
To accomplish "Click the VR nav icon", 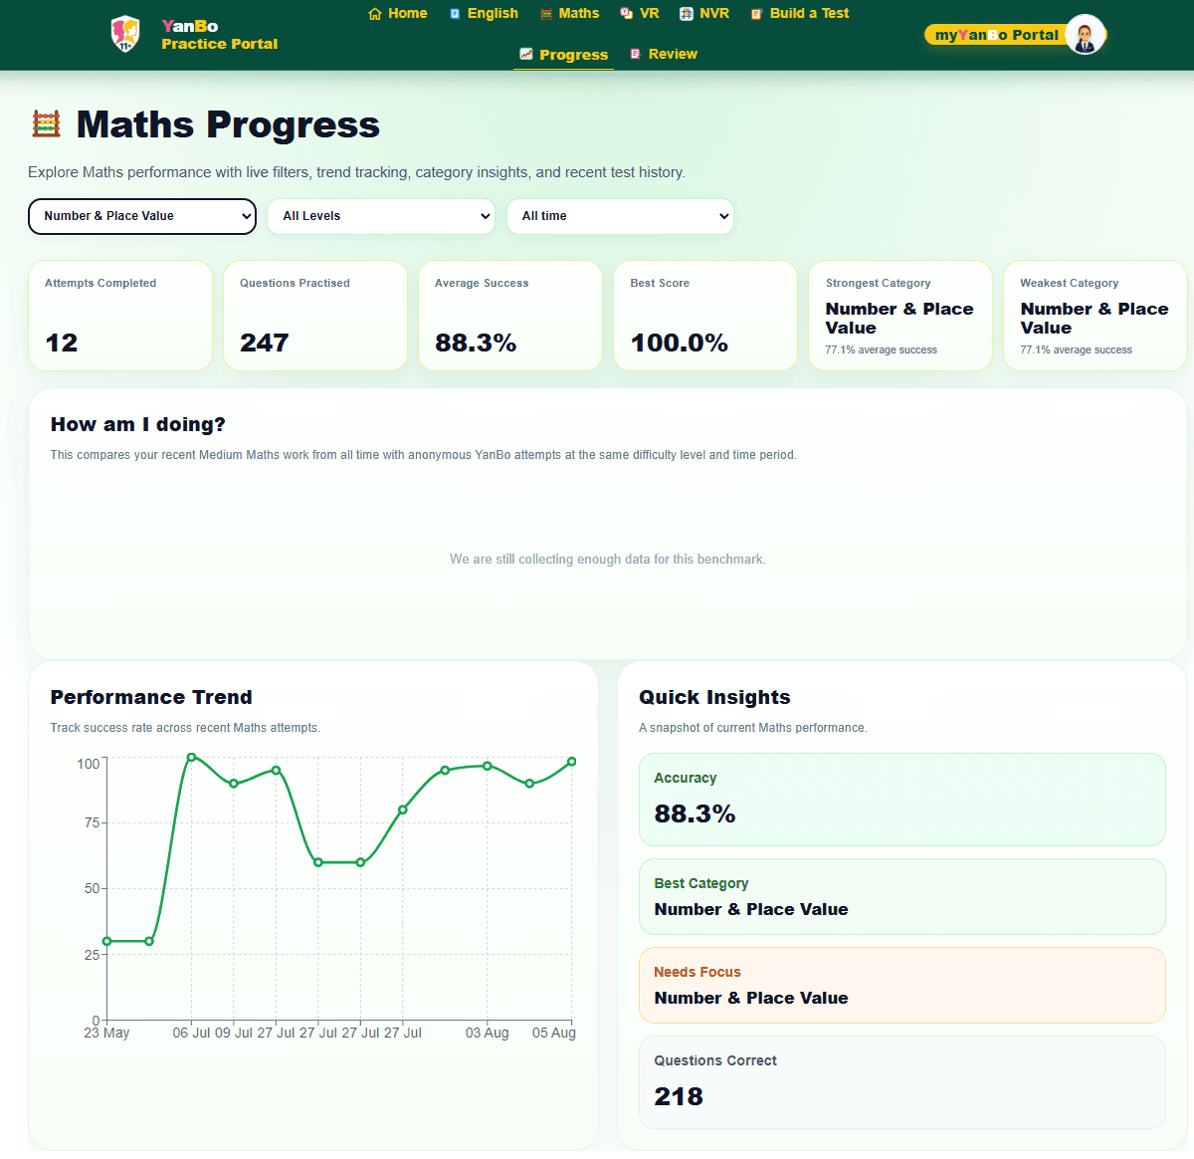I will [x=627, y=14].
